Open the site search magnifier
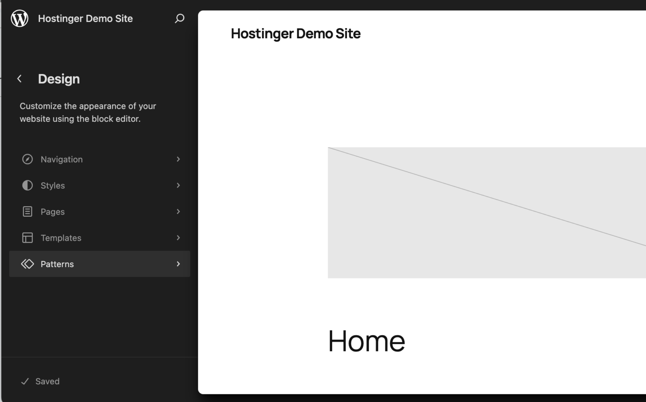The height and width of the screenshot is (402, 646). point(179,18)
